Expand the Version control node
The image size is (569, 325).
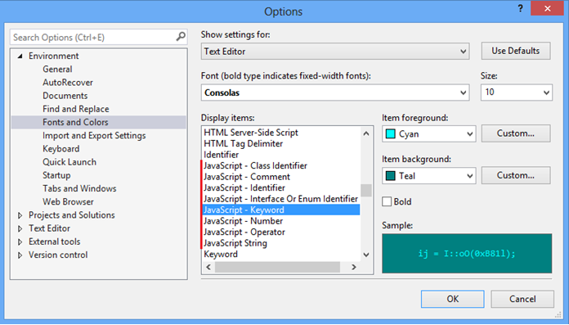click(20, 255)
